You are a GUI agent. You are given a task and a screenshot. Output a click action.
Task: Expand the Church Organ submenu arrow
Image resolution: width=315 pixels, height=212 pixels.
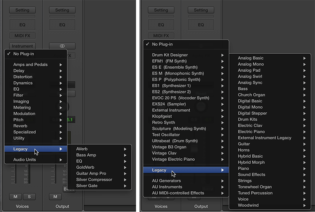304,95
